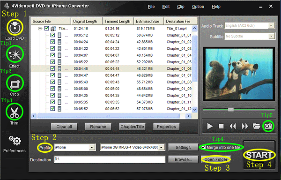
Task: Open profile Settings button
Action: pyautogui.click(x=183, y=147)
